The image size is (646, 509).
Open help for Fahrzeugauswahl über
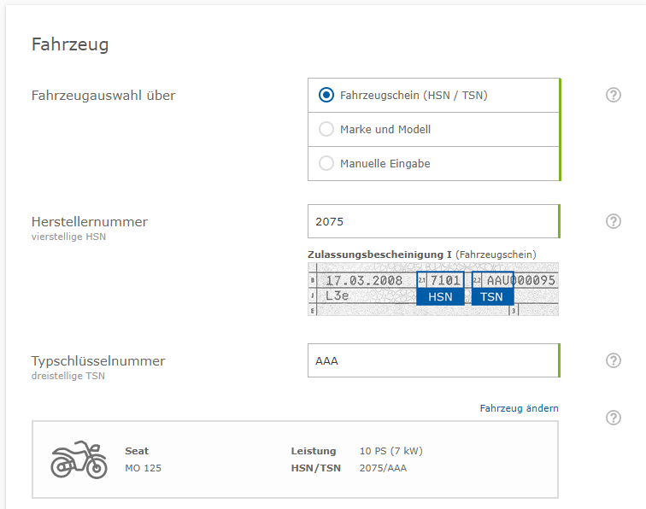613,95
